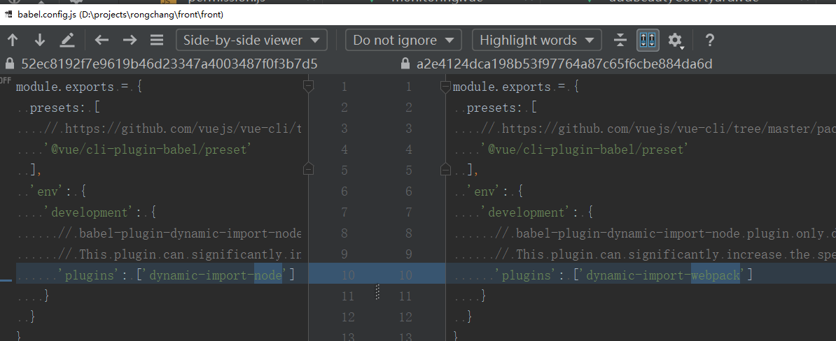
Task: Open the Side-by-side viewer dropdown
Action: 251,40
